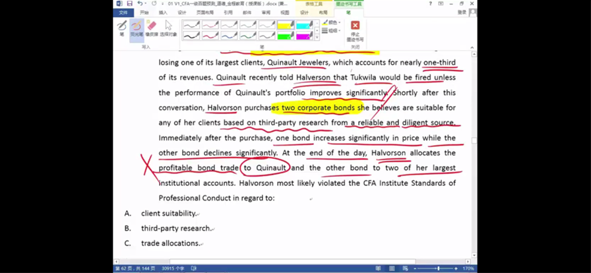The image size is (591, 273).
Task: Switch to Read Mode view
Action: tap(378, 268)
